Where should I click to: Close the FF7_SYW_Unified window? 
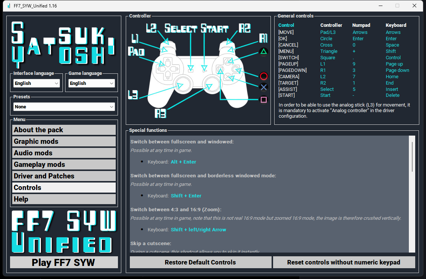pos(414,6)
